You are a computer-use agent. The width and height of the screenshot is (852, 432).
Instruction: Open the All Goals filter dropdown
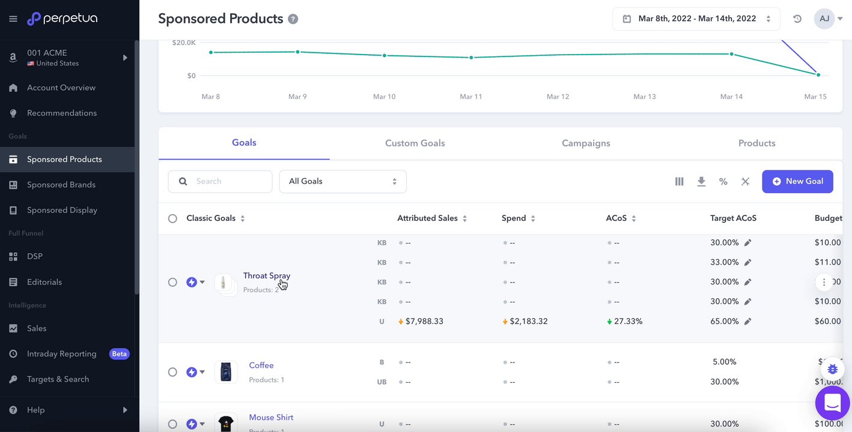(x=342, y=181)
